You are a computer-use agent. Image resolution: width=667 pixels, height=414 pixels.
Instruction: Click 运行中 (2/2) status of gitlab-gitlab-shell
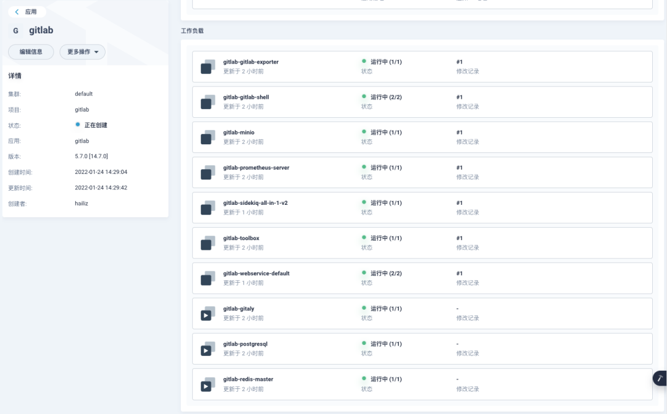pos(386,97)
